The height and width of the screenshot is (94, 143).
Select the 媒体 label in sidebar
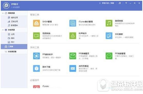[13, 38]
